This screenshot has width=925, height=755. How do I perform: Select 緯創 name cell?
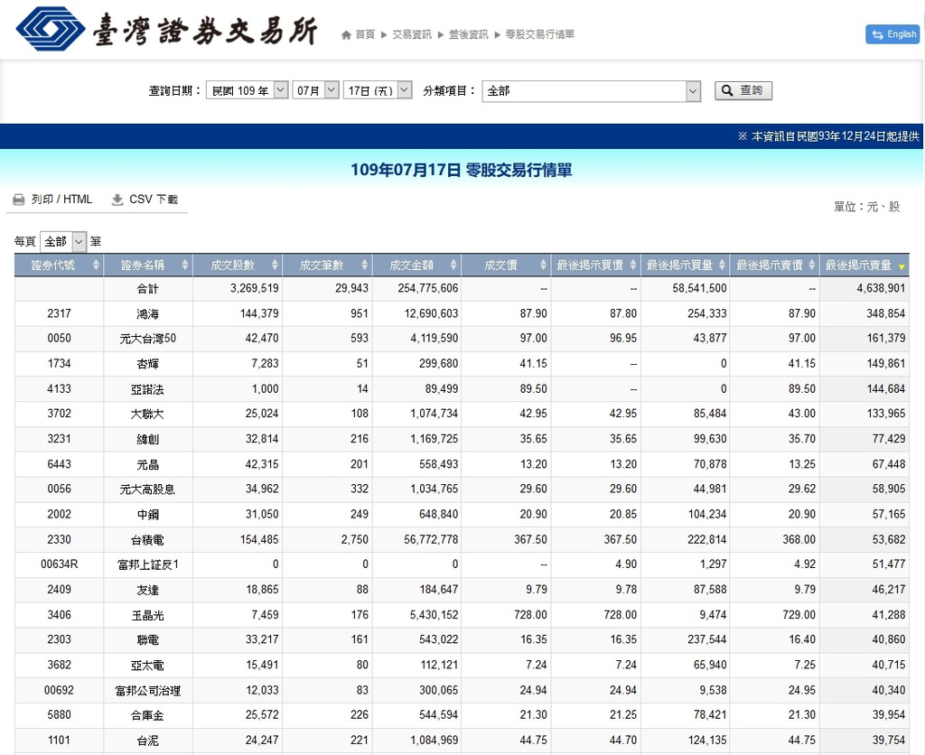[148, 439]
